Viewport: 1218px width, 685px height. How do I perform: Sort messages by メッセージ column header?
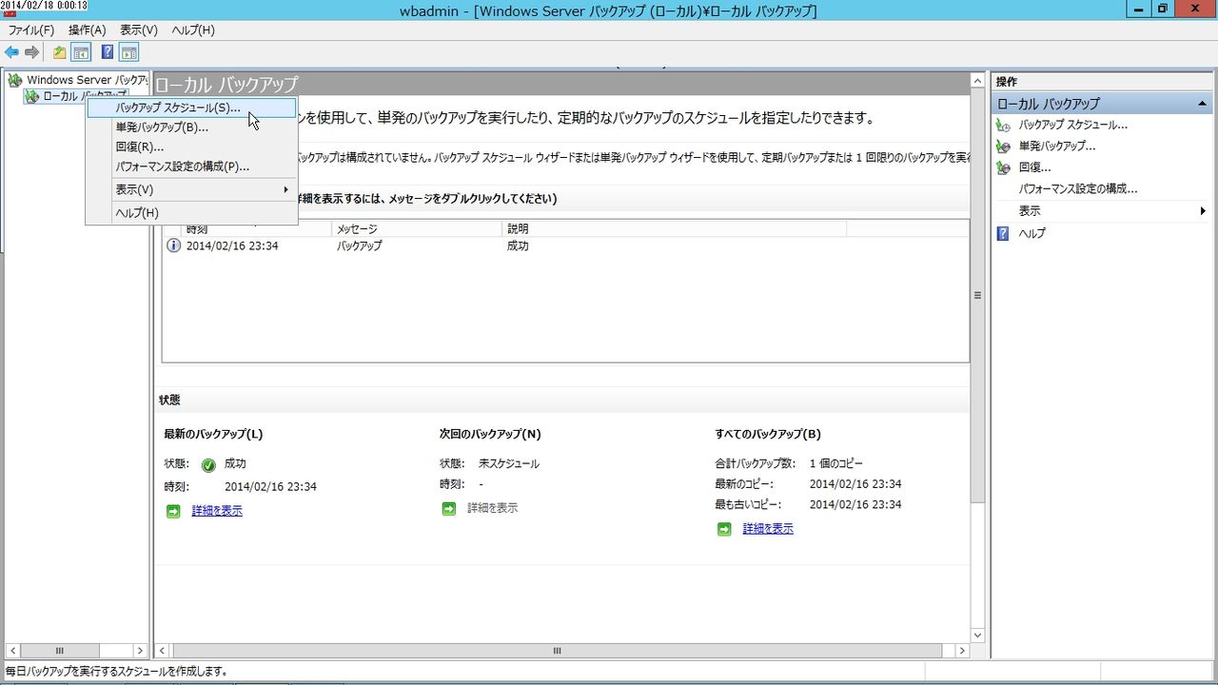[x=417, y=229]
